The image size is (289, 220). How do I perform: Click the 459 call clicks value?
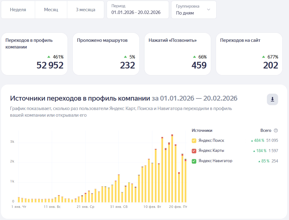pos(199,65)
